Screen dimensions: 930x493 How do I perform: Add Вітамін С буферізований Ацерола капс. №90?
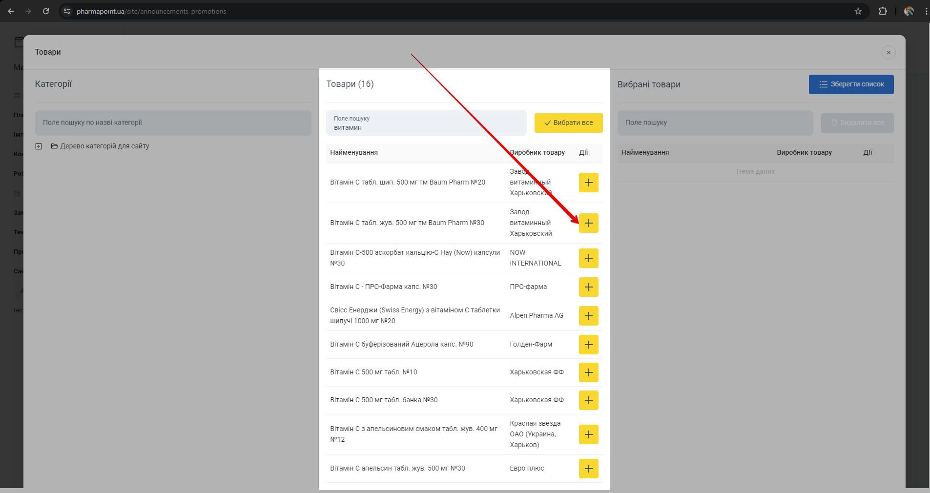[x=588, y=345]
